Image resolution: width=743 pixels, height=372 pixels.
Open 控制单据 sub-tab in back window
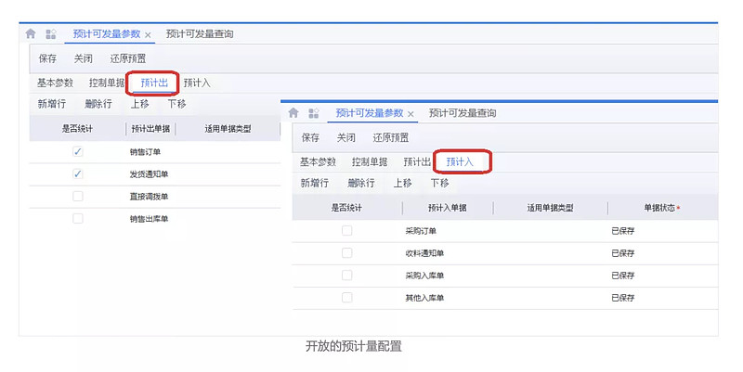(107, 83)
